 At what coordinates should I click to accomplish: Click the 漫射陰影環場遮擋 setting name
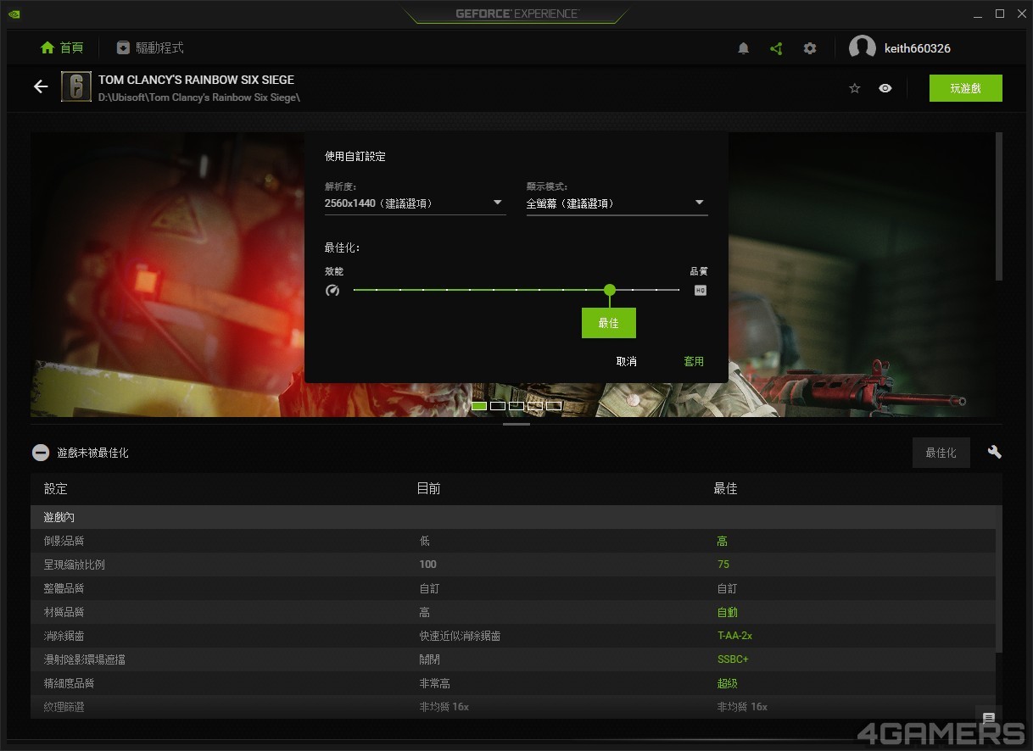pyautogui.click(x=85, y=659)
